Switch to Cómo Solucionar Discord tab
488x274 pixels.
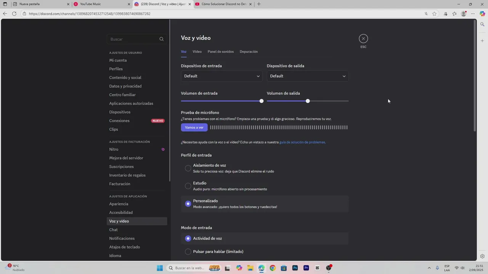click(x=224, y=4)
